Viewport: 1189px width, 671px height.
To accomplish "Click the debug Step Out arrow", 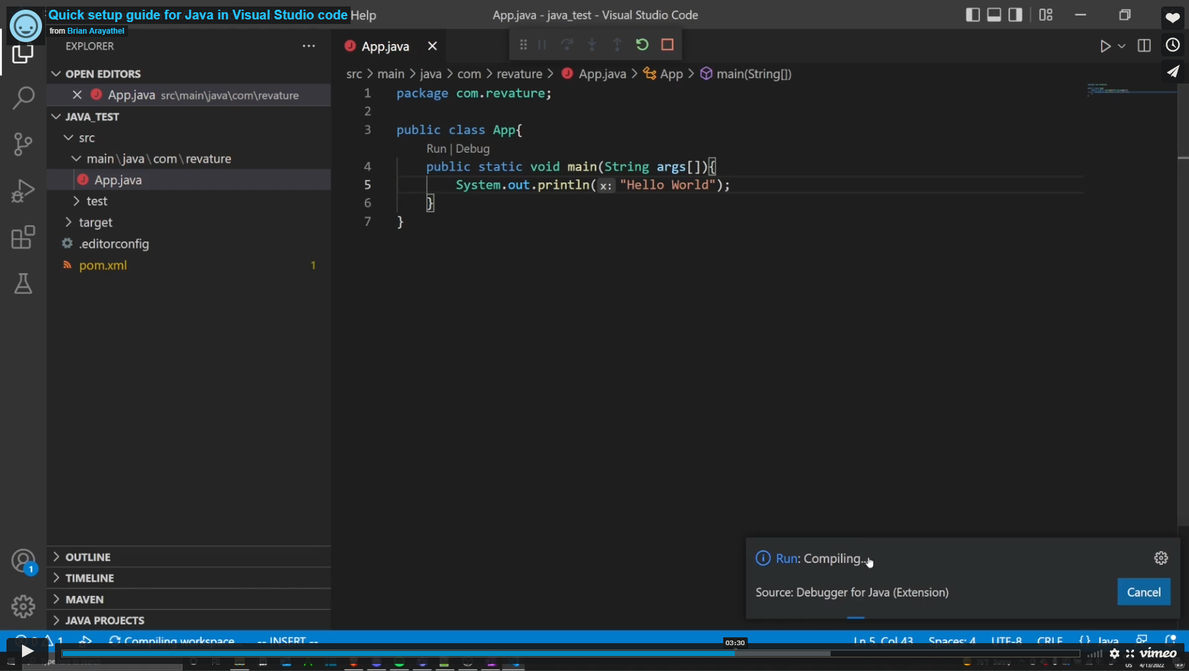I will point(617,45).
